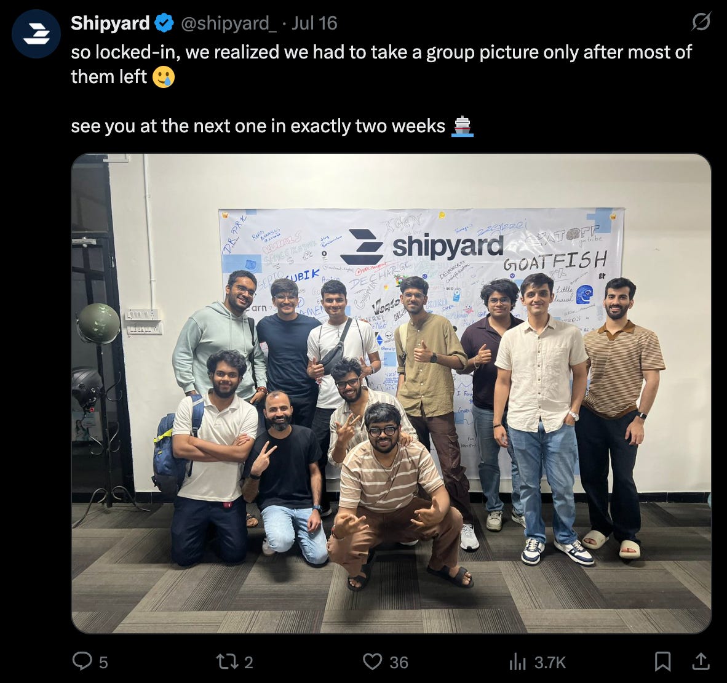Image resolution: width=727 pixels, height=683 pixels.
Task: Bookmark this post
Action: pos(662,661)
